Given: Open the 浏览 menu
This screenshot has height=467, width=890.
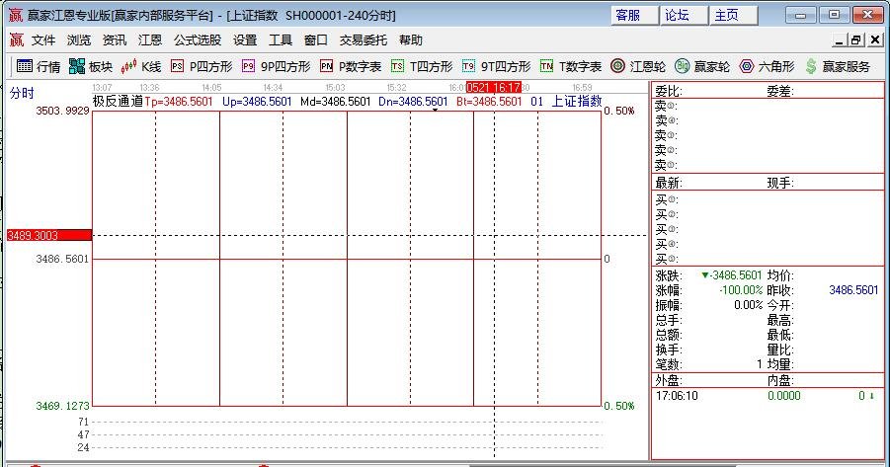Looking at the screenshot, I should click(x=79, y=39).
